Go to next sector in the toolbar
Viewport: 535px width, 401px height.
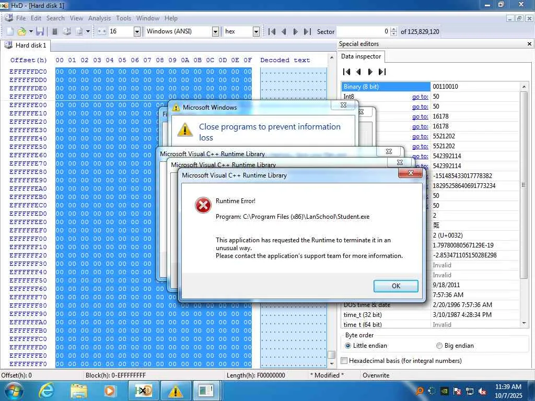(x=296, y=32)
